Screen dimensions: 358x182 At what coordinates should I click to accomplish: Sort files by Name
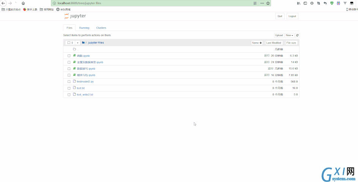[257, 43]
